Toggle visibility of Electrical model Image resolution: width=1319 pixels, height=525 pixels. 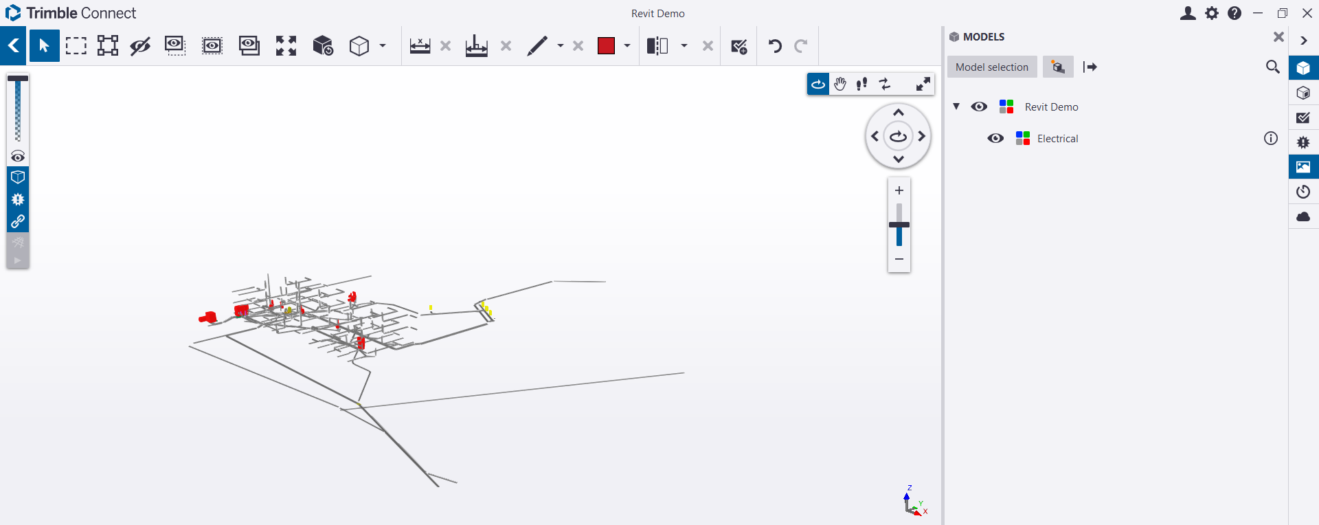(995, 138)
